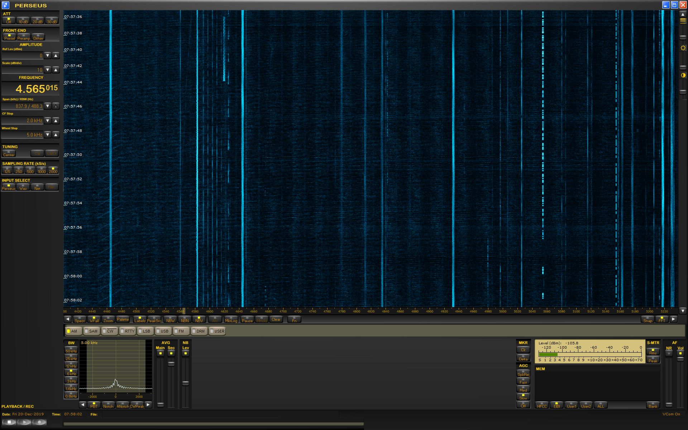Select 6 kHz bandwidth
Image resolution: width=688 pixels, height=430 pixels.
coord(71,373)
